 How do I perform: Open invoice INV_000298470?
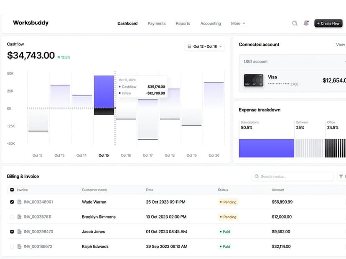(x=38, y=232)
